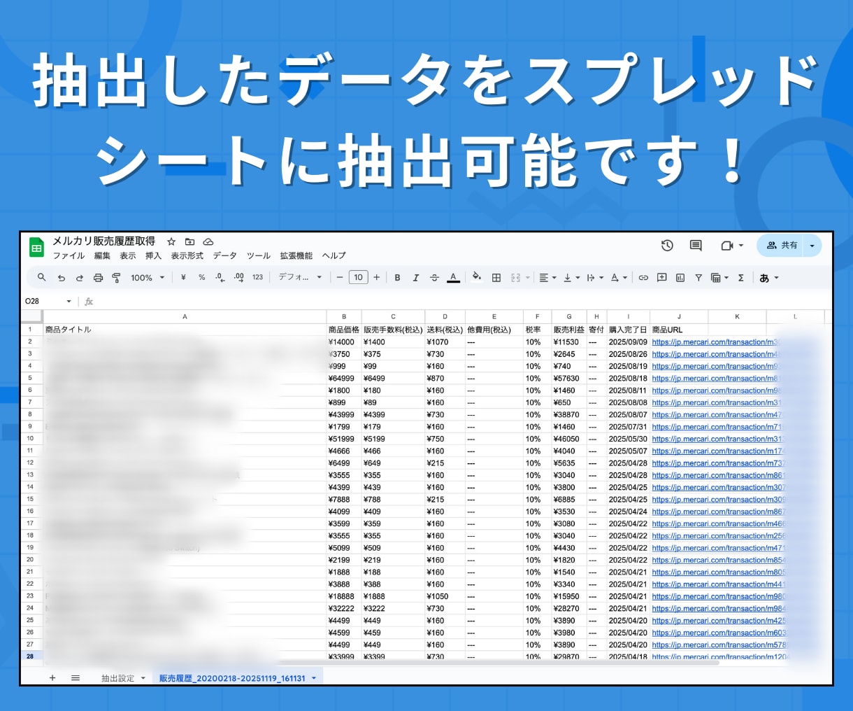Open the text color picker
Image resolution: width=853 pixels, height=711 pixels.
(x=453, y=278)
